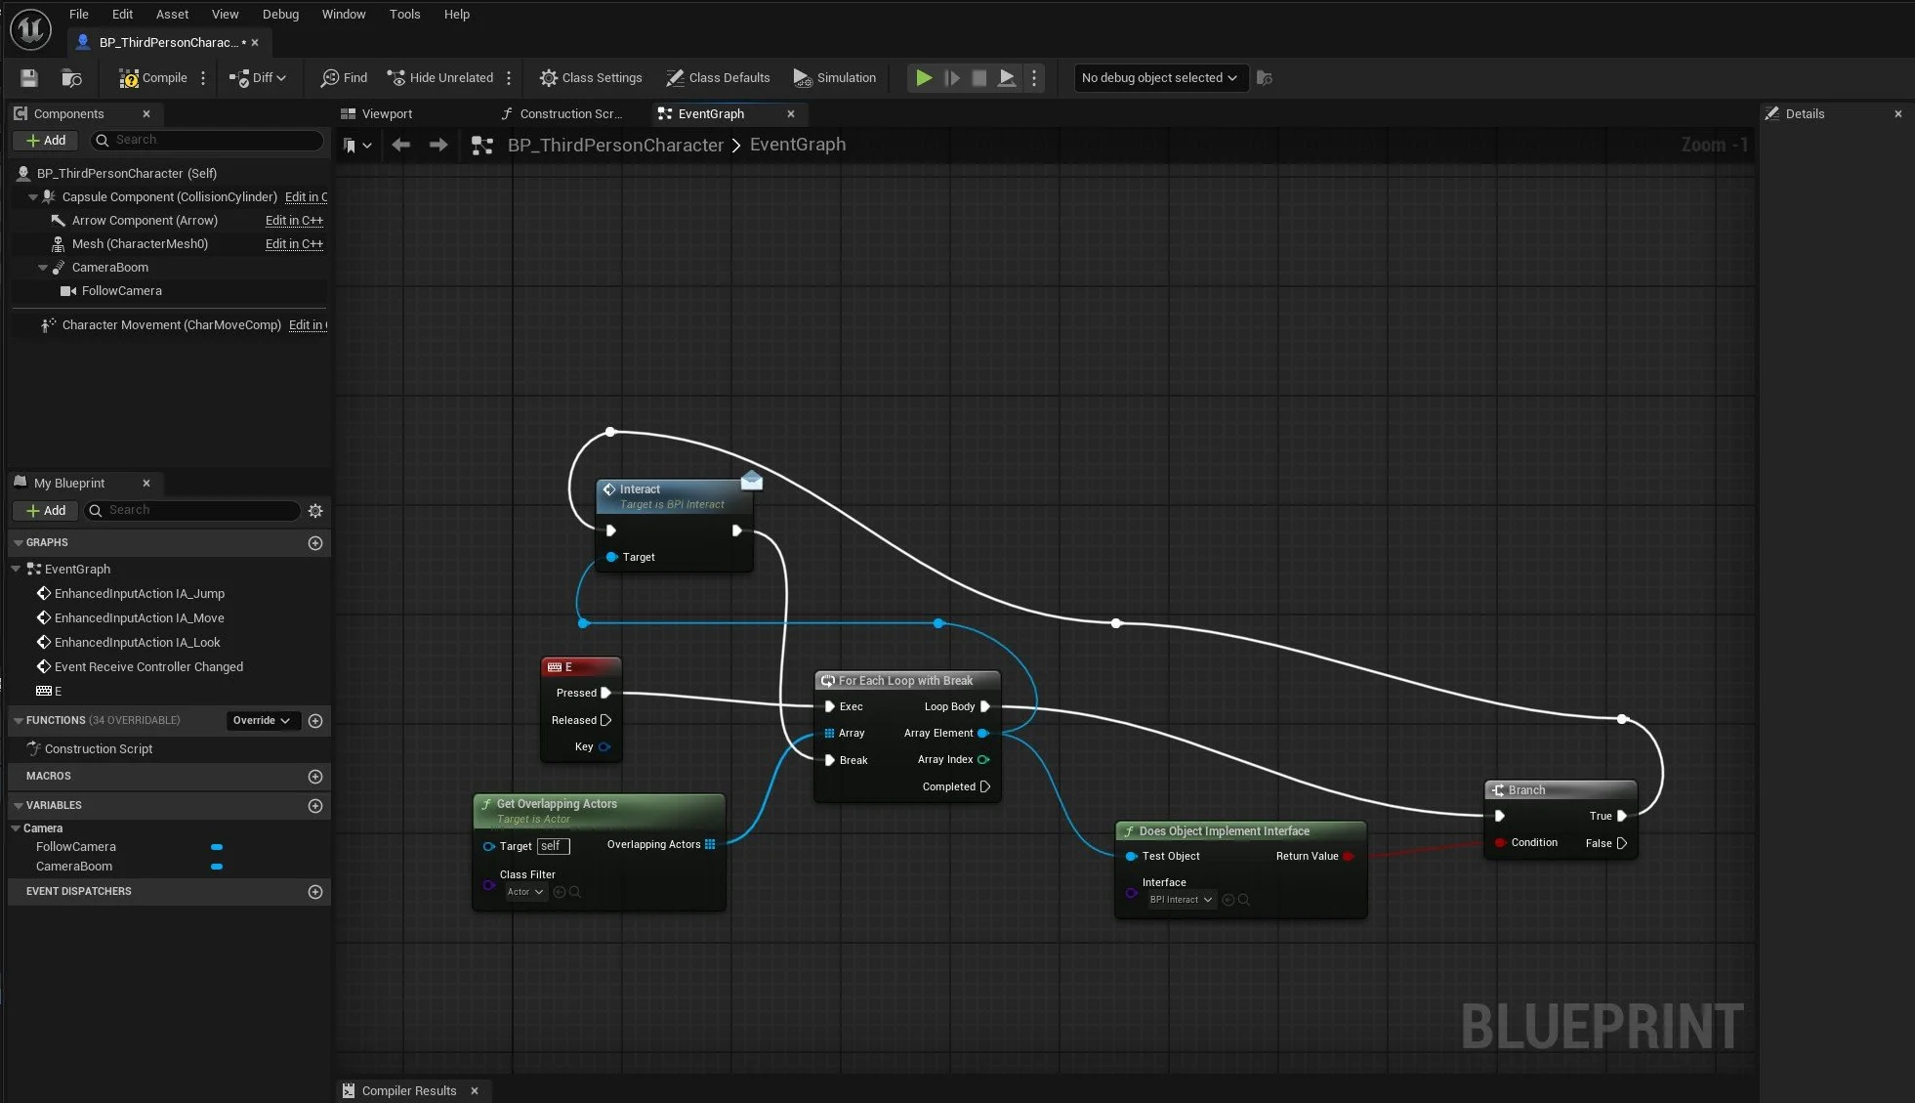Viewport: 1915px width, 1103px height.
Task: Add a new variable with plus icon
Action: pos(315,806)
